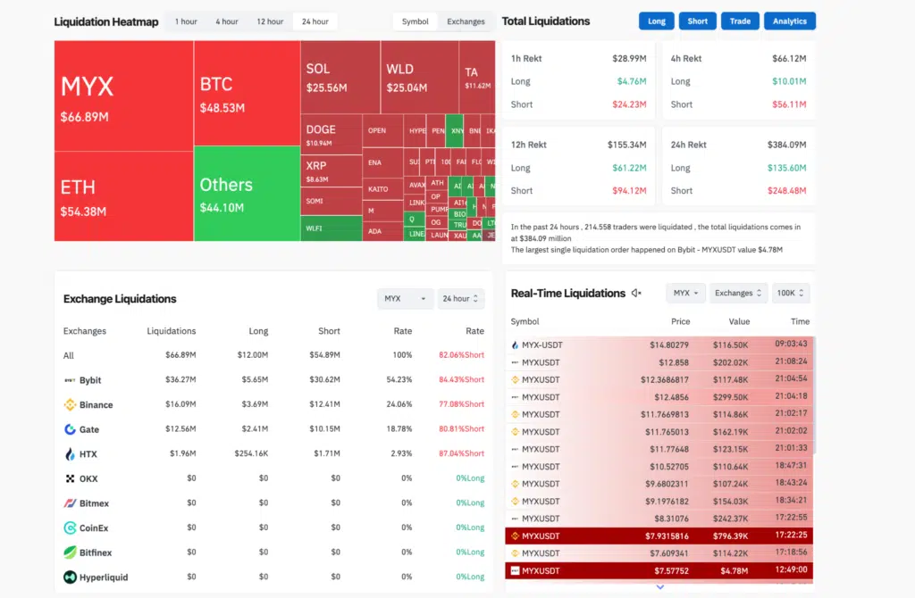The image size is (915, 598).
Task: Click the Analytics button
Action: point(789,21)
